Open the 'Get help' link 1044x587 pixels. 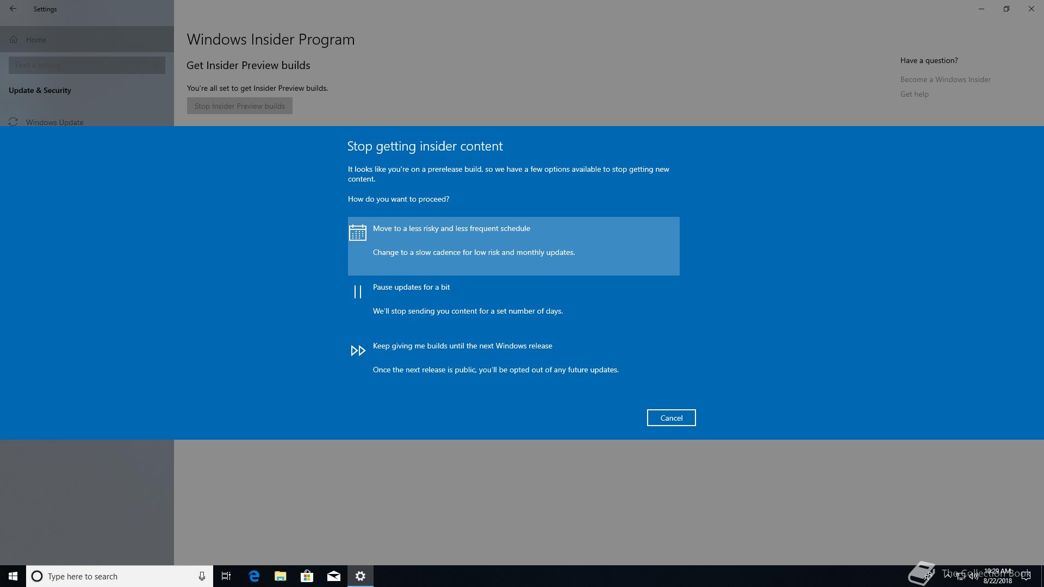click(914, 94)
